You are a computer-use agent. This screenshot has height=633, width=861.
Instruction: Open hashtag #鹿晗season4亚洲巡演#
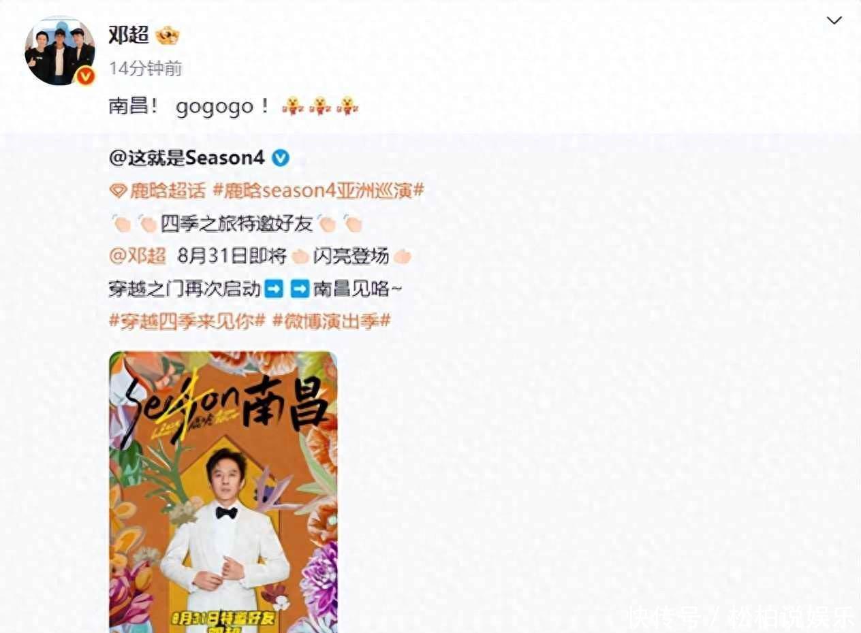pyautogui.click(x=319, y=191)
